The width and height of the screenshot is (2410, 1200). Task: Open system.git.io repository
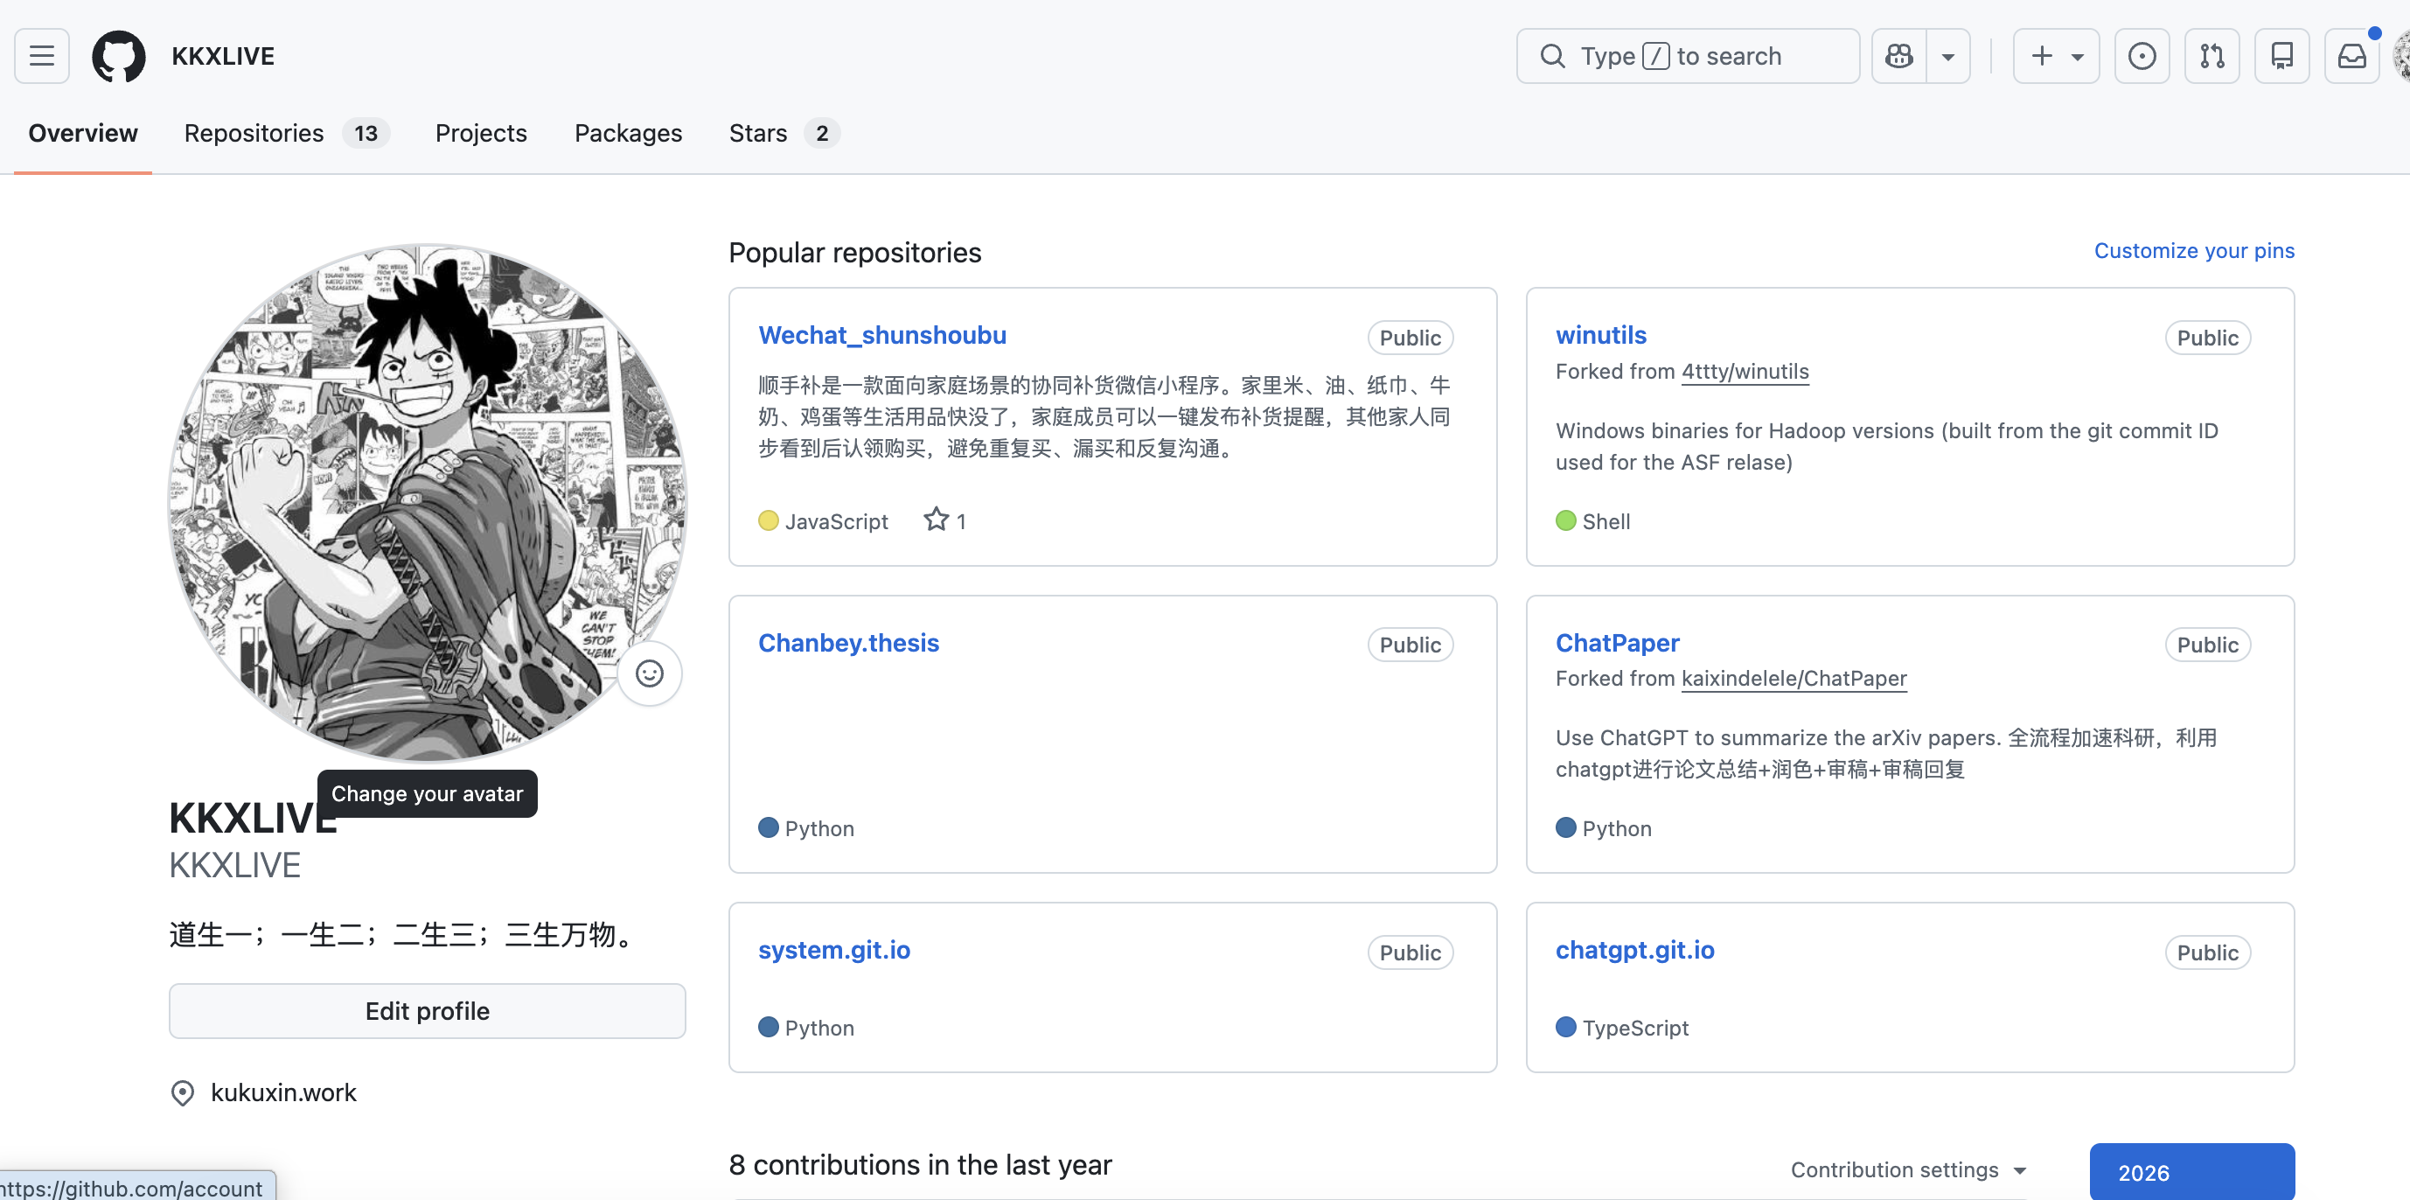833,950
